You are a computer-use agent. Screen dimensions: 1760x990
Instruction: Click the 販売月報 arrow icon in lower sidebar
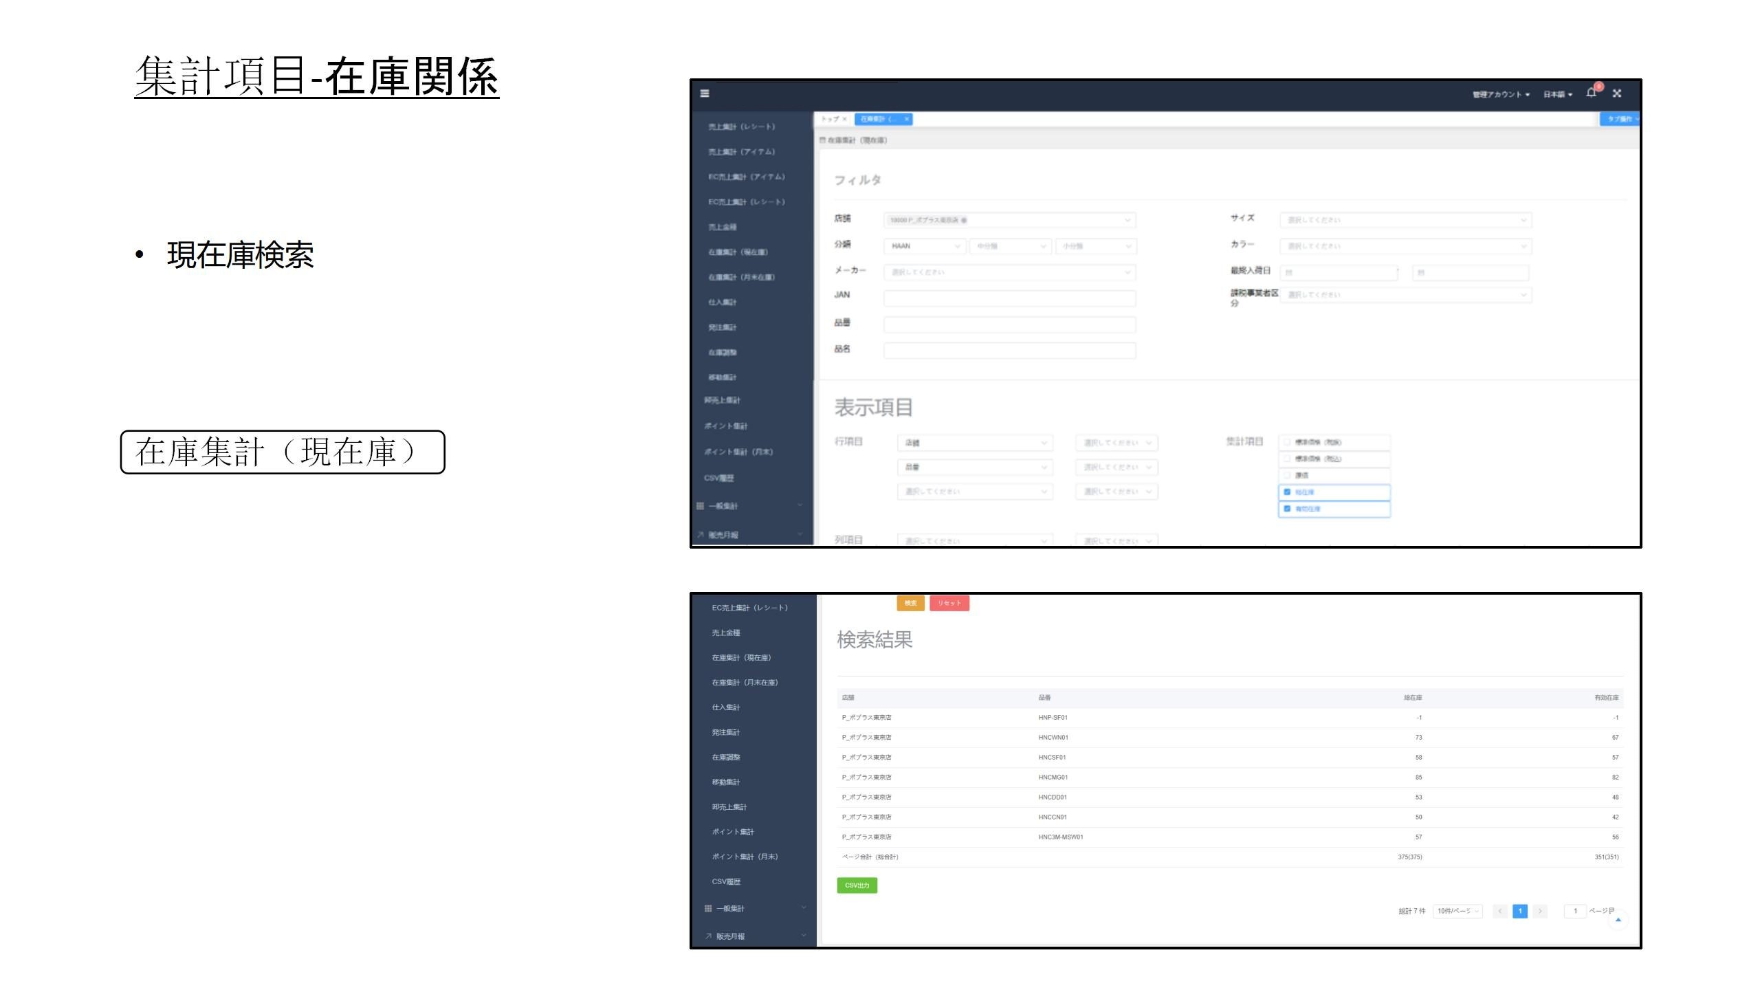(708, 936)
